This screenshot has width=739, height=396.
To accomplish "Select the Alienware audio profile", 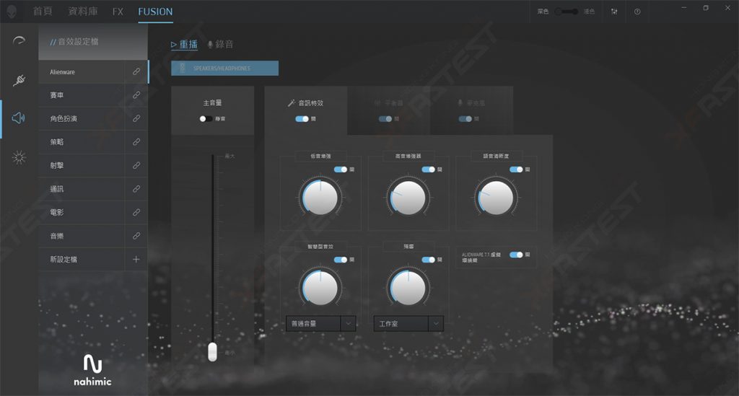I will [81, 71].
